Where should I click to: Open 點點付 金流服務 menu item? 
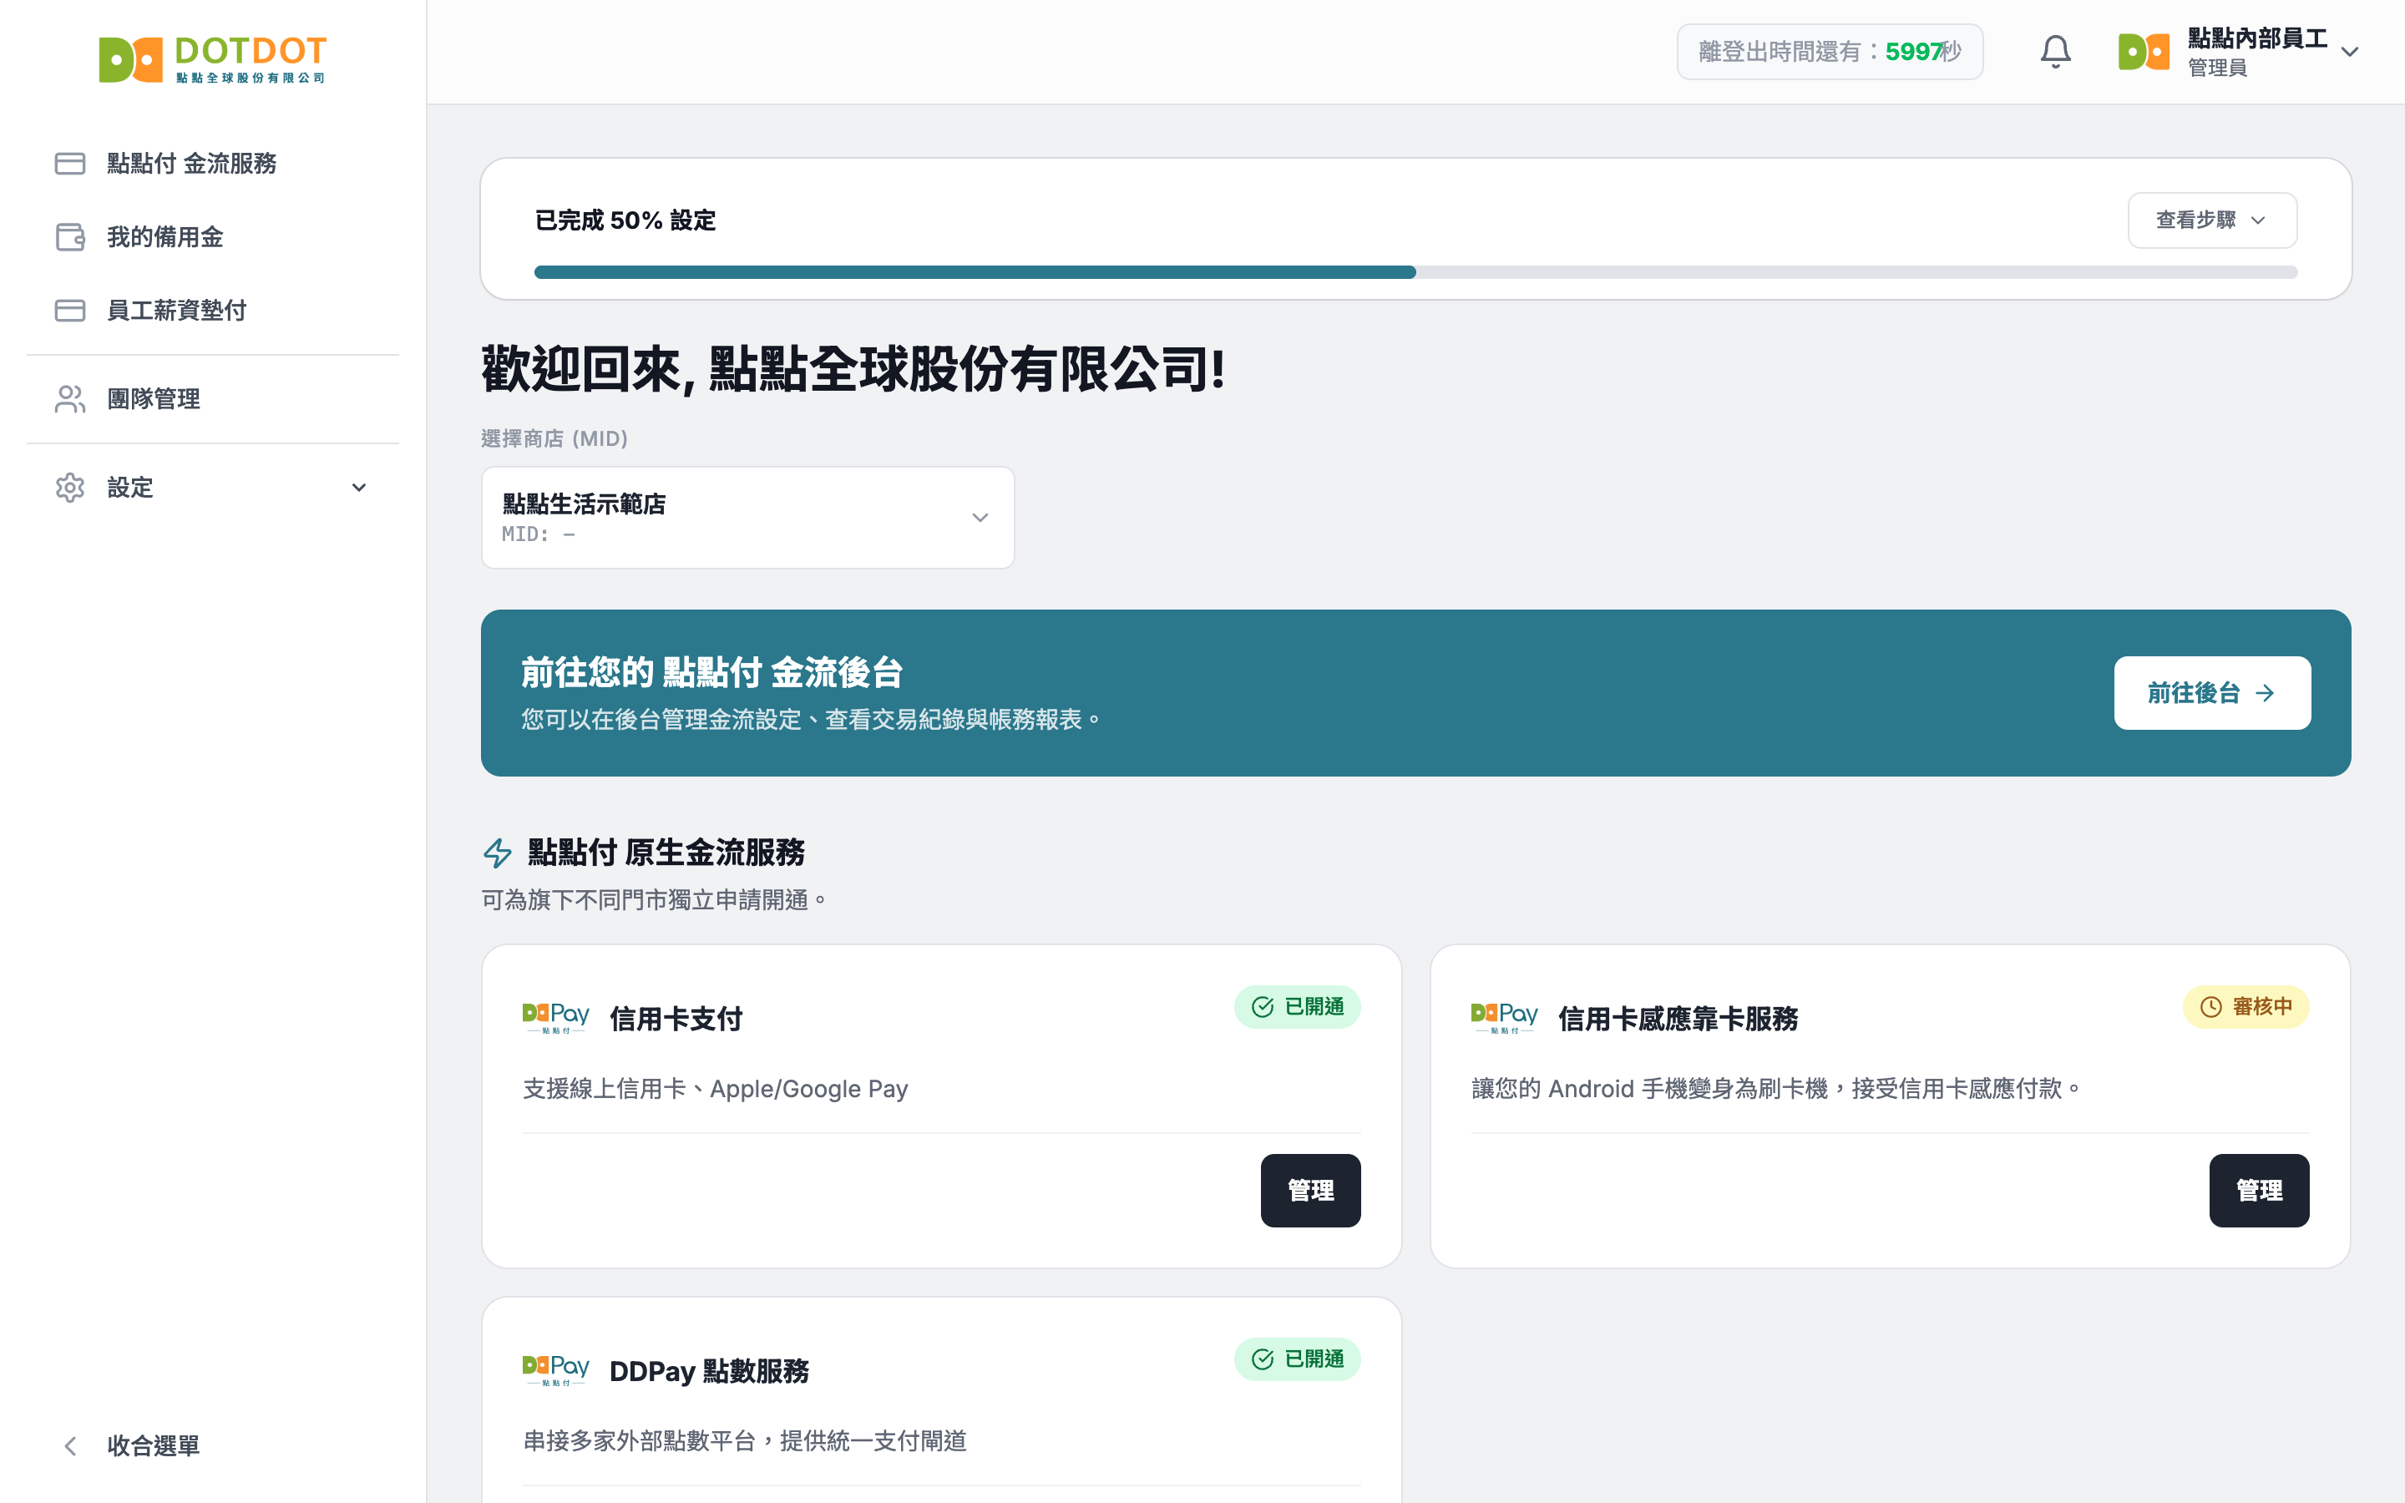pyautogui.click(x=213, y=163)
